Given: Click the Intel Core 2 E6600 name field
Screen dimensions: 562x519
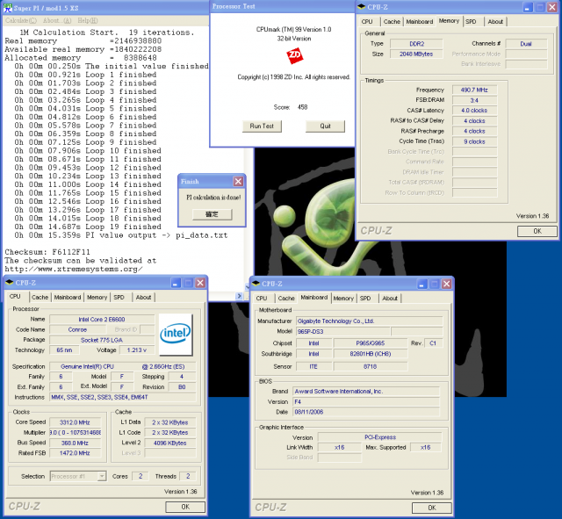Looking at the screenshot, I should click(102, 320).
